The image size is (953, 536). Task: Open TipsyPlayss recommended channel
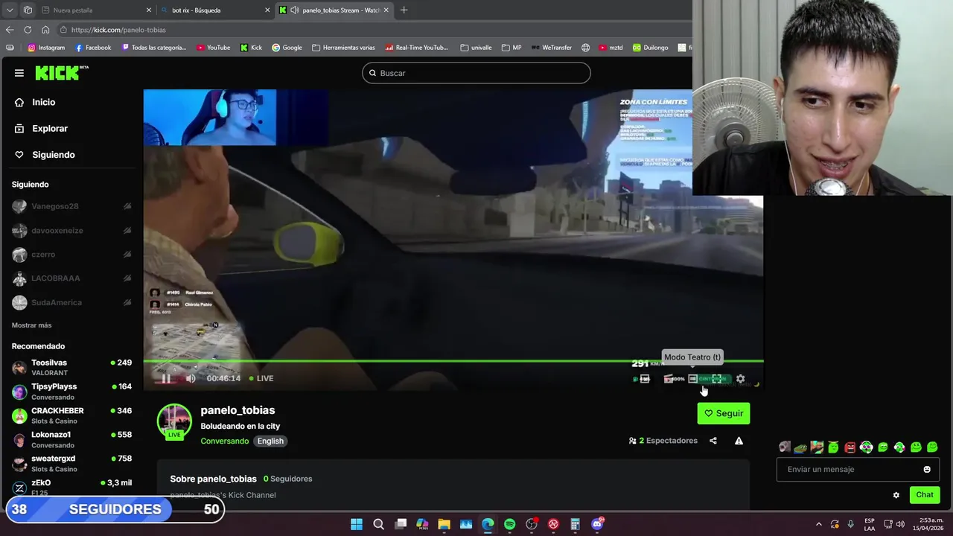tap(71, 392)
